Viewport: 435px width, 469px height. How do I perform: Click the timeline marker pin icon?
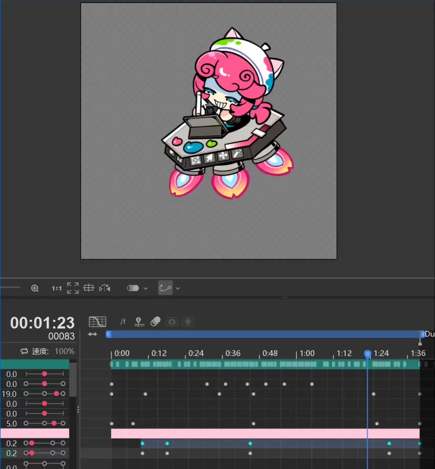tap(139, 322)
